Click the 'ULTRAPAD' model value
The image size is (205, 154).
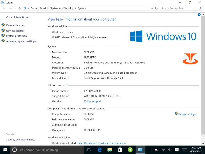pyautogui.click(x=90, y=57)
